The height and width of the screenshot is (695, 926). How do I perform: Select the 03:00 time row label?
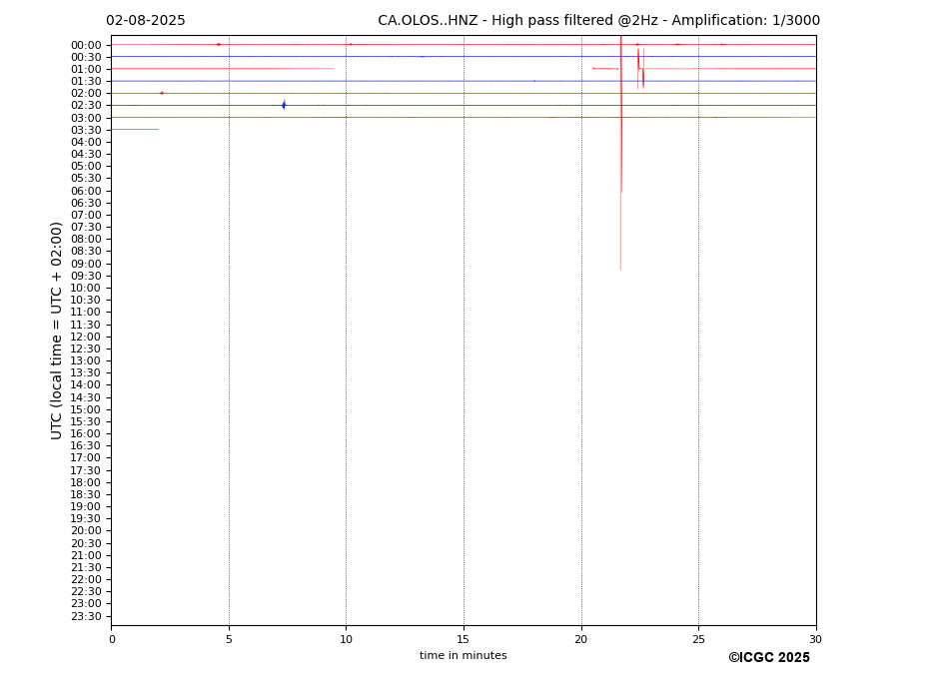pyautogui.click(x=86, y=118)
